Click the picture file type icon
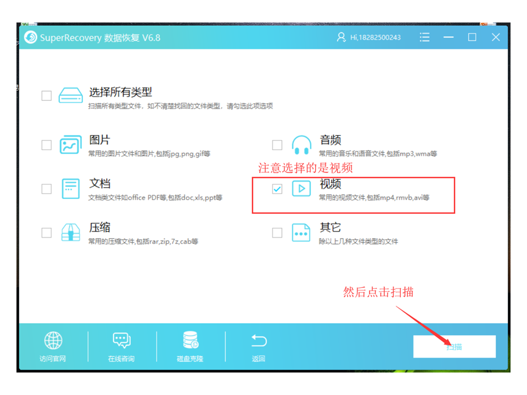 click(71, 145)
